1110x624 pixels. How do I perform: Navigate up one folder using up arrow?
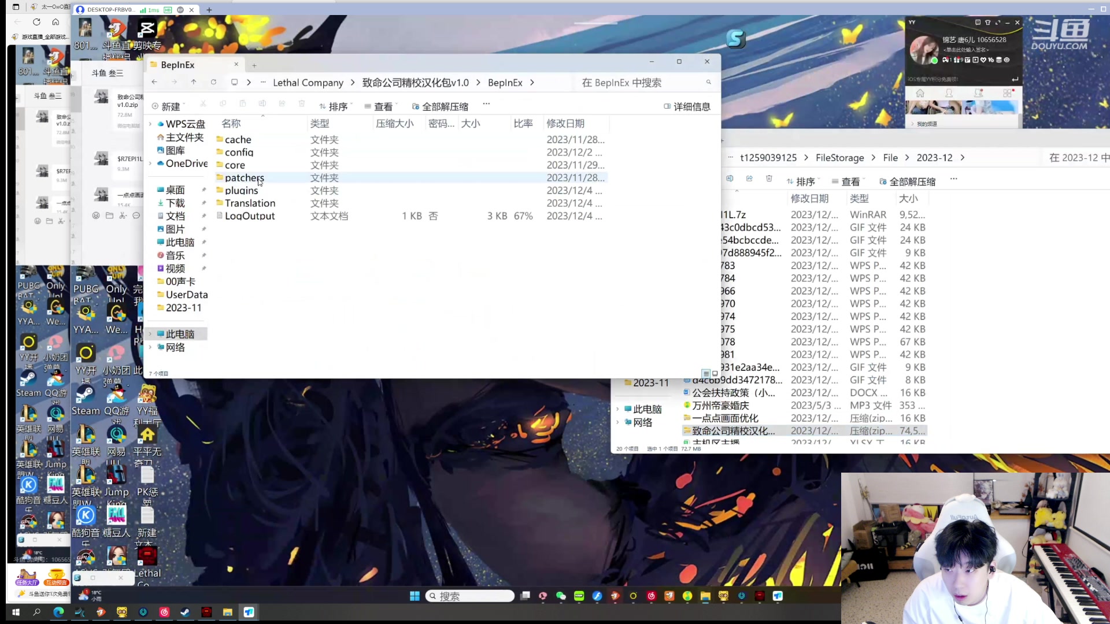pos(194,82)
